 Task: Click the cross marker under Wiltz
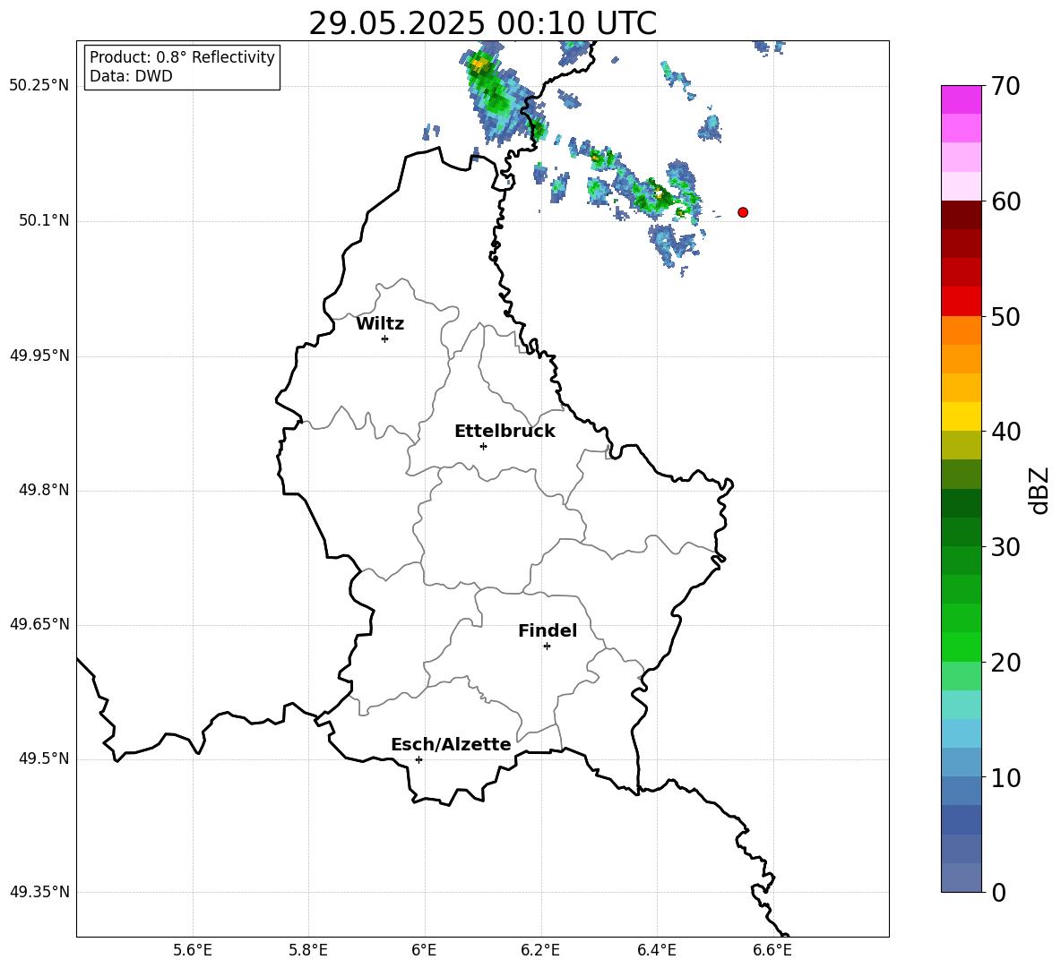click(385, 338)
